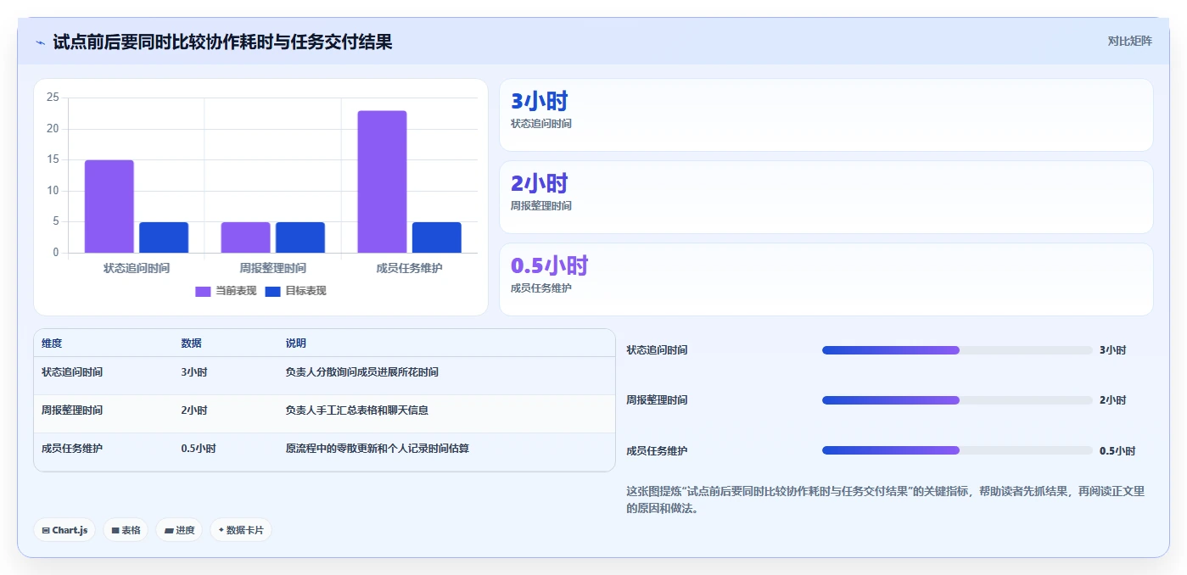Viewport: 1187px width, 575px height.
Task: Click the 对比矩阵 label in header
Action: click(1129, 41)
